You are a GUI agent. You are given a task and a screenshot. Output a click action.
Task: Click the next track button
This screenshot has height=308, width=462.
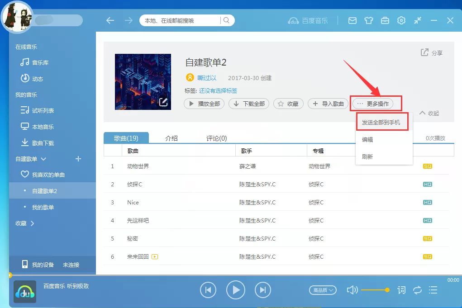tap(263, 290)
